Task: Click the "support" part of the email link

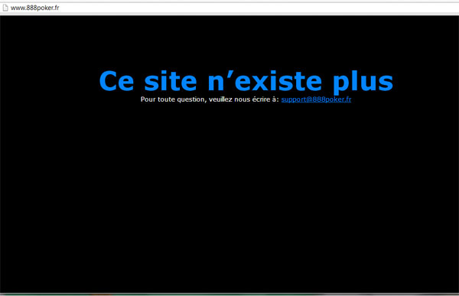Action: [x=294, y=99]
